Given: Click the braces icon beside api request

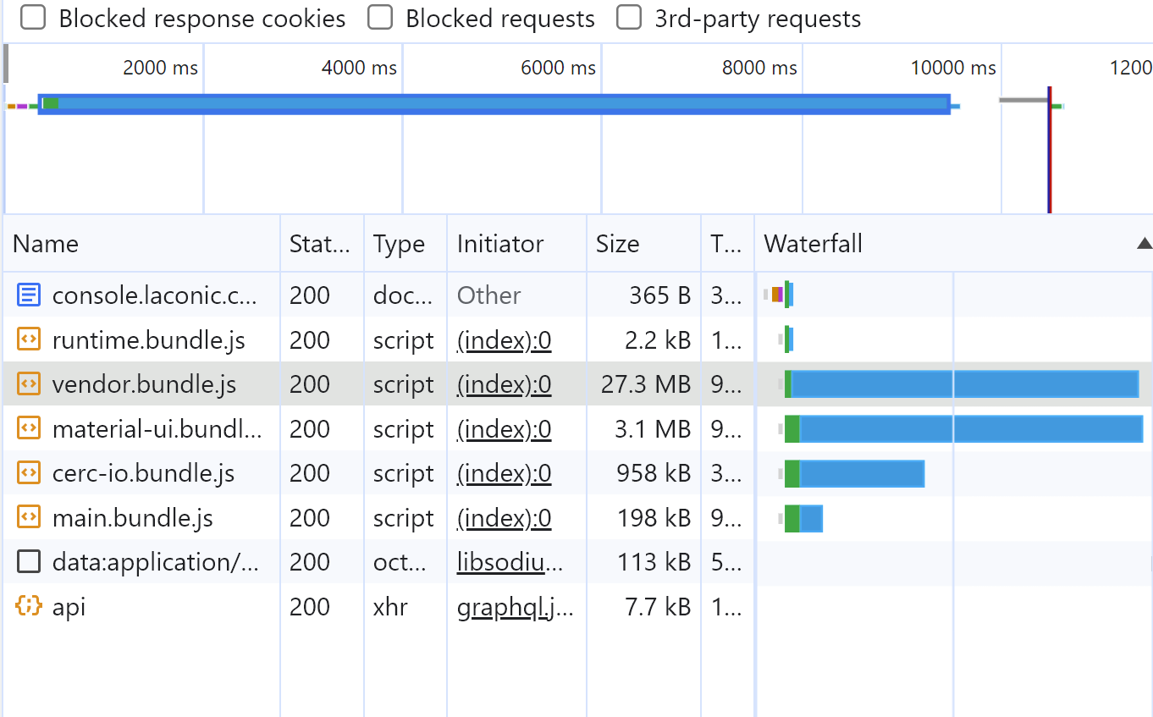Looking at the screenshot, I should [29, 606].
